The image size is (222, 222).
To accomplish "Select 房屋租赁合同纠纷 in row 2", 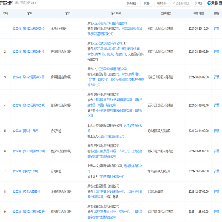I will point(61,52).
